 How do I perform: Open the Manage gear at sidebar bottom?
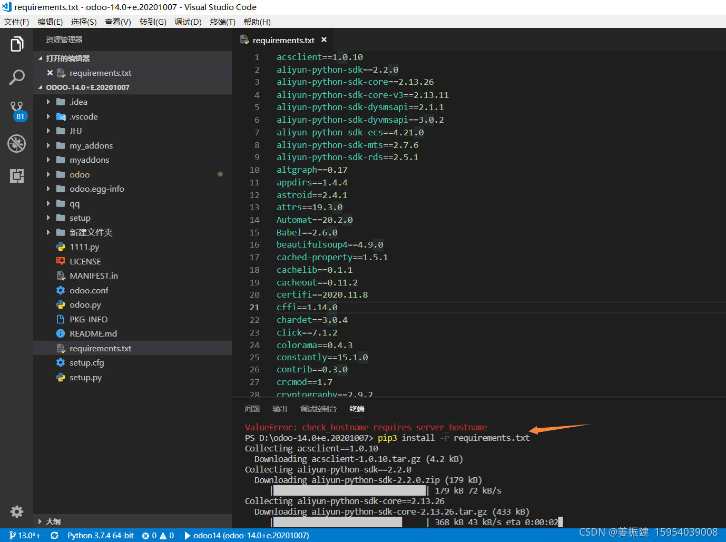(17, 511)
